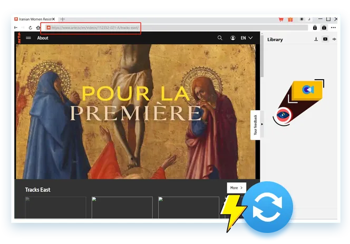Open the arte hamburger menu
The height and width of the screenshot is (244, 350).
pyautogui.click(x=28, y=38)
